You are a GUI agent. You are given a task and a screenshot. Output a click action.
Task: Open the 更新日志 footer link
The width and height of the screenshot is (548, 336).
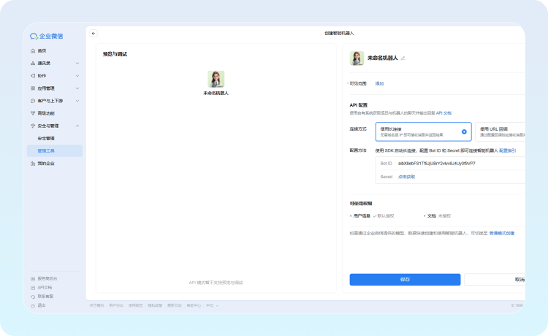point(175,305)
